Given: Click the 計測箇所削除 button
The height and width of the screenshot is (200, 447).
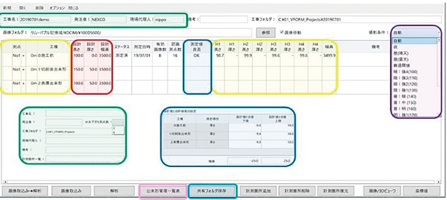Looking at the screenshot, I should tap(296, 191).
